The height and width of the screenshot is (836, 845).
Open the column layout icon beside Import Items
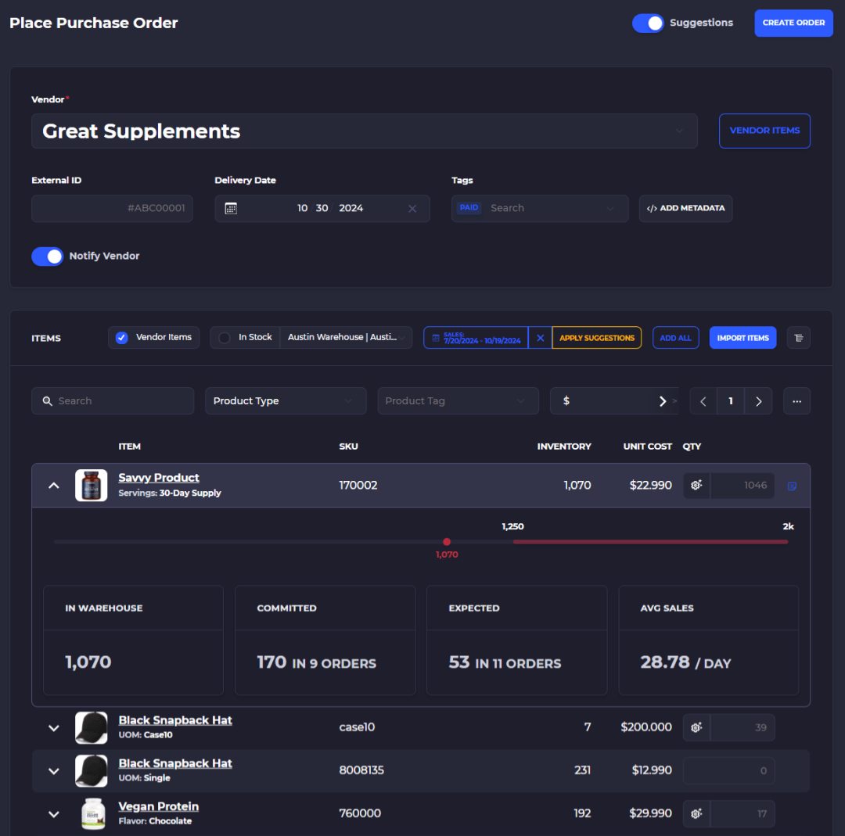pyautogui.click(x=799, y=338)
